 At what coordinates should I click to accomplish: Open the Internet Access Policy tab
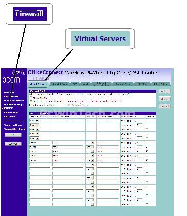(102, 84)
